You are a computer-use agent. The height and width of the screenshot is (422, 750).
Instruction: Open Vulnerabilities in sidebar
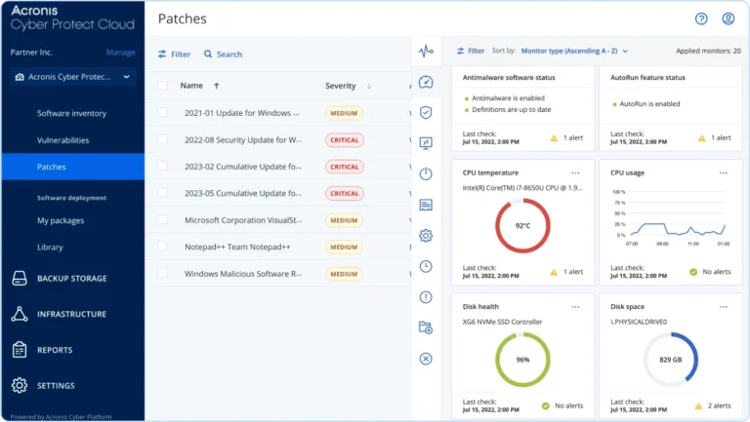pyautogui.click(x=62, y=140)
